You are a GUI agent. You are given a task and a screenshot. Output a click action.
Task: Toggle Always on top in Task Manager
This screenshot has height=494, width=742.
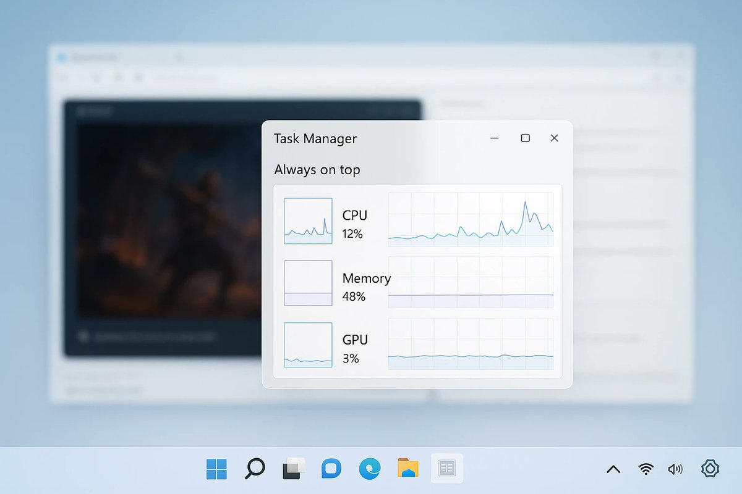pyautogui.click(x=317, y=170)
